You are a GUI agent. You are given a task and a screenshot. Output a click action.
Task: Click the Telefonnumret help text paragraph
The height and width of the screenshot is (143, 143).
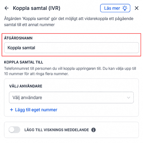[x=70, y=71]
